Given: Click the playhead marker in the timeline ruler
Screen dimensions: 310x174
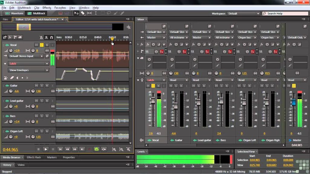Looking at the screenshot, I should click(x=112, y=39).
